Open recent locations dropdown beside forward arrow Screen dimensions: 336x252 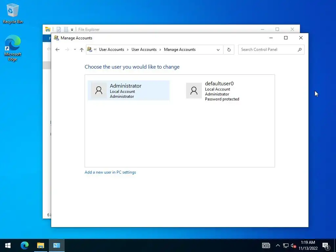click(x=75, y=50)
